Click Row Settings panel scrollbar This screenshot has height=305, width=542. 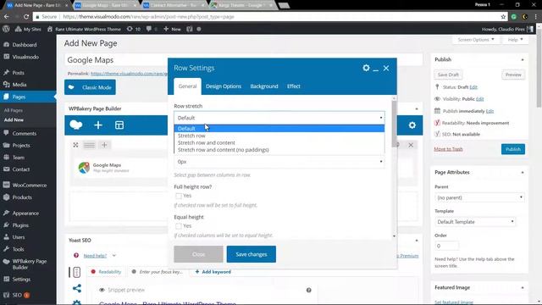point(394,125)
